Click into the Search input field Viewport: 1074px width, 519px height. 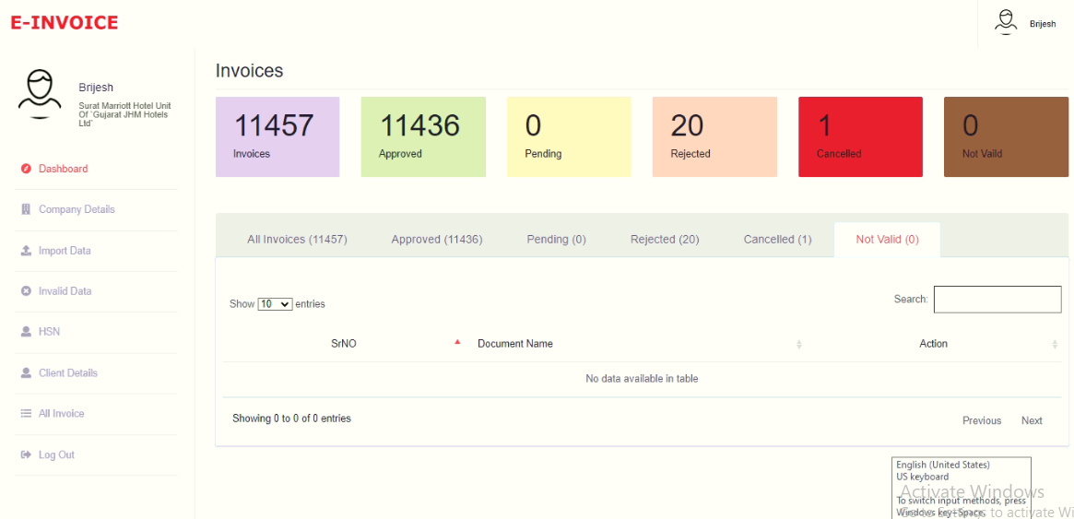[x=997, y=300]
